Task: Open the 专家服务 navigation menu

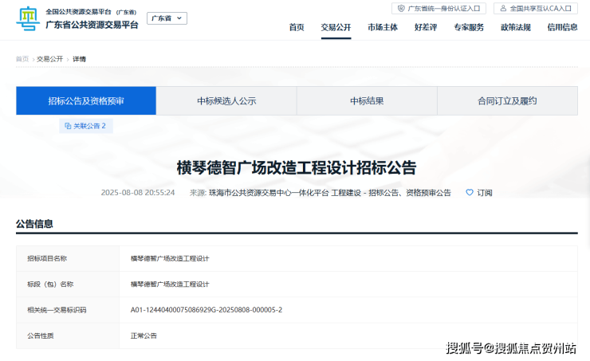Action: 469,27
